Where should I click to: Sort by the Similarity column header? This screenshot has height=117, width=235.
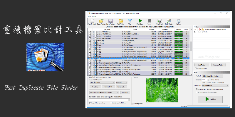[x=179, y=30]
